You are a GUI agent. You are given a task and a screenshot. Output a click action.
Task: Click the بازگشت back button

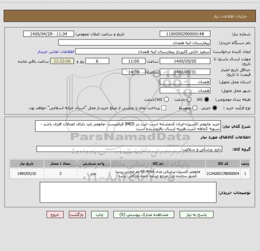coord(77,214)
